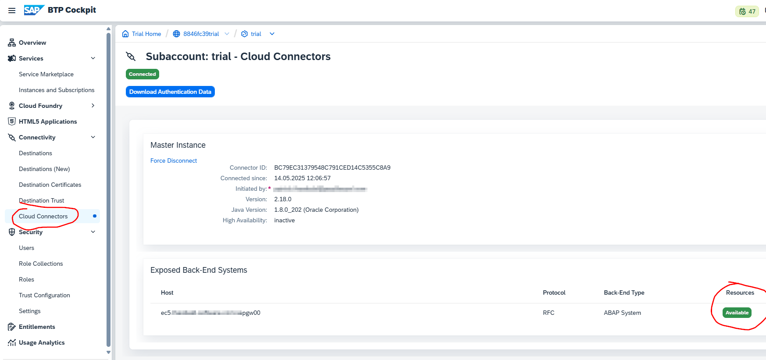Click the sidebar vertical scrollbar thumb
Image resolution: width=766 pixels, height=360 pixels.
(108, 190)
